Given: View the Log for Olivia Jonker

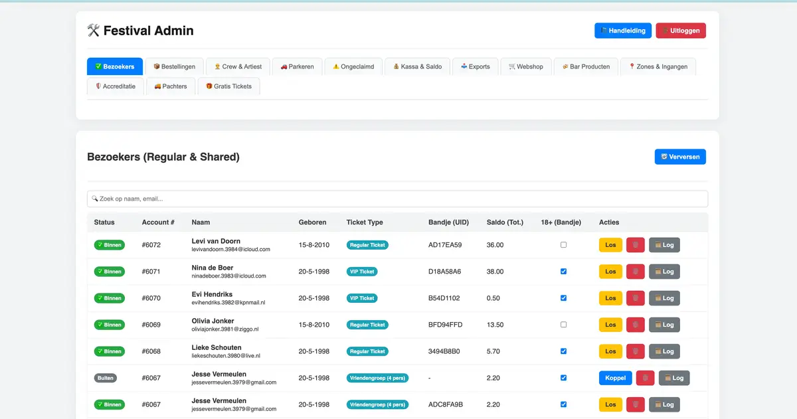Looking at the screenshot, I should click(x=664, y=325).
